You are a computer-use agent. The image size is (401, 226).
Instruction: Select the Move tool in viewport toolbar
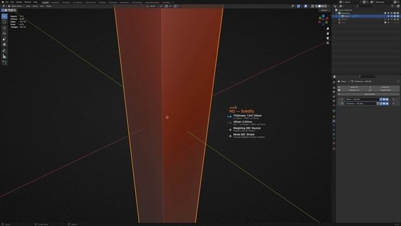[4, 28]
